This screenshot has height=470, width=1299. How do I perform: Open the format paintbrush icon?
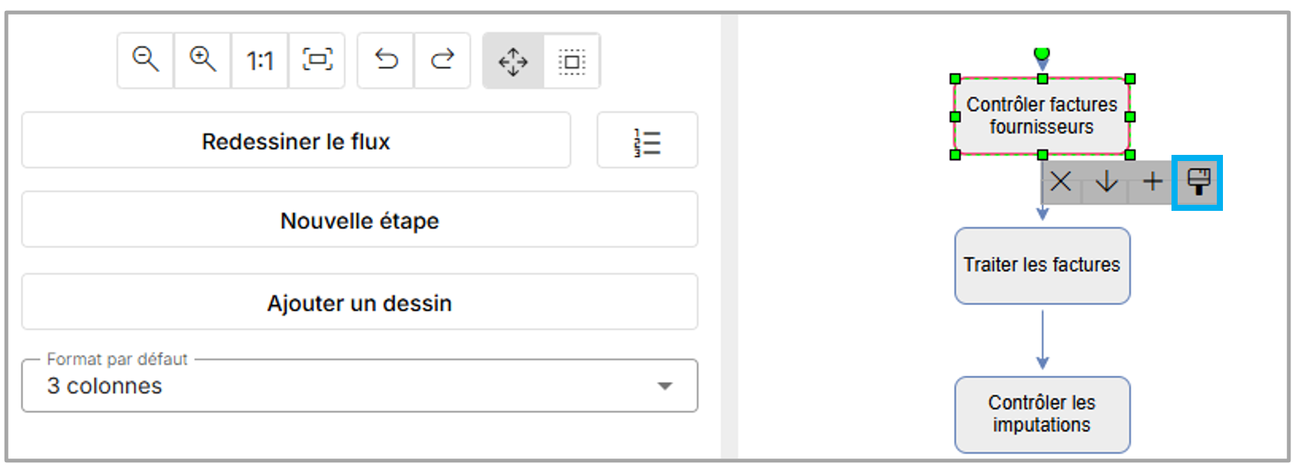1198,182
